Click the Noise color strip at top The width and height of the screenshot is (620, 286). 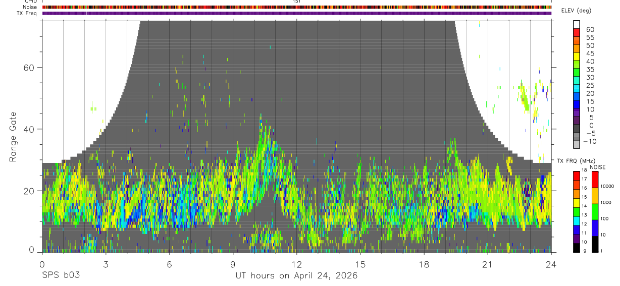[297, 7]
